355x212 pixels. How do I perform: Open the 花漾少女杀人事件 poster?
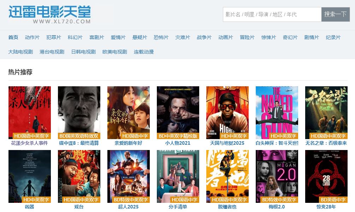[30, 112]
